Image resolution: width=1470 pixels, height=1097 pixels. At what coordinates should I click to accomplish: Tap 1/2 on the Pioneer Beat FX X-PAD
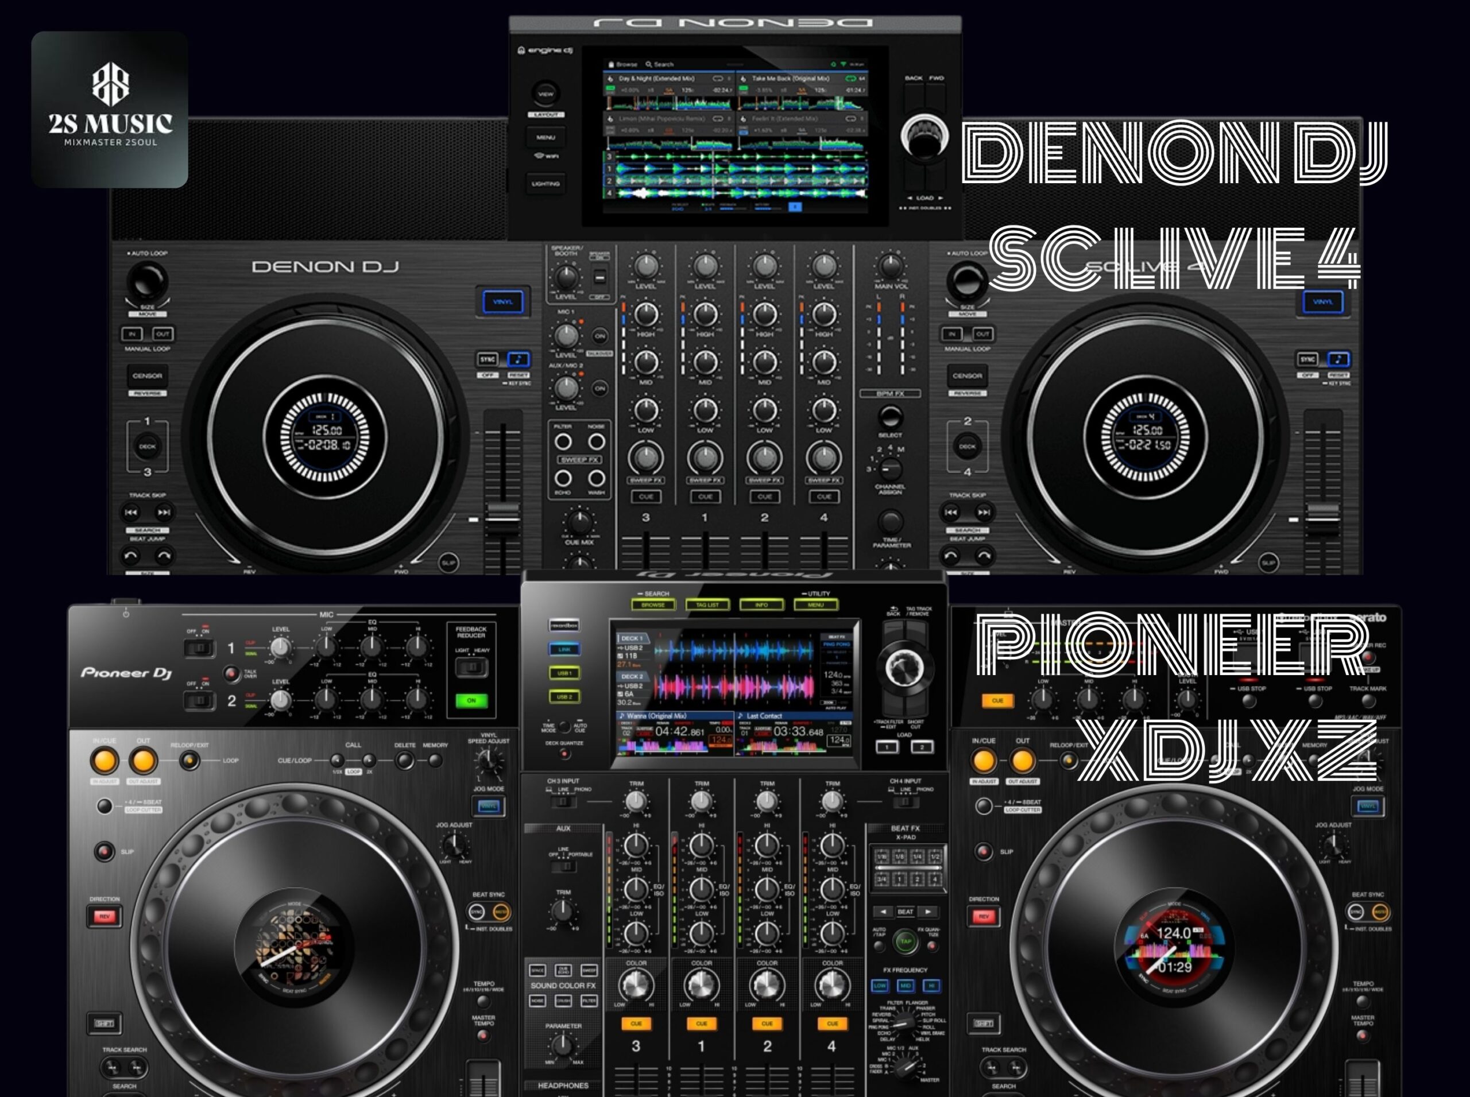coord(935,857)
